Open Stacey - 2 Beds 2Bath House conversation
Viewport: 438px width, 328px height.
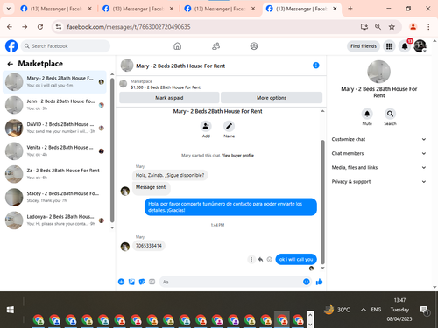click(x=54, y=197)
